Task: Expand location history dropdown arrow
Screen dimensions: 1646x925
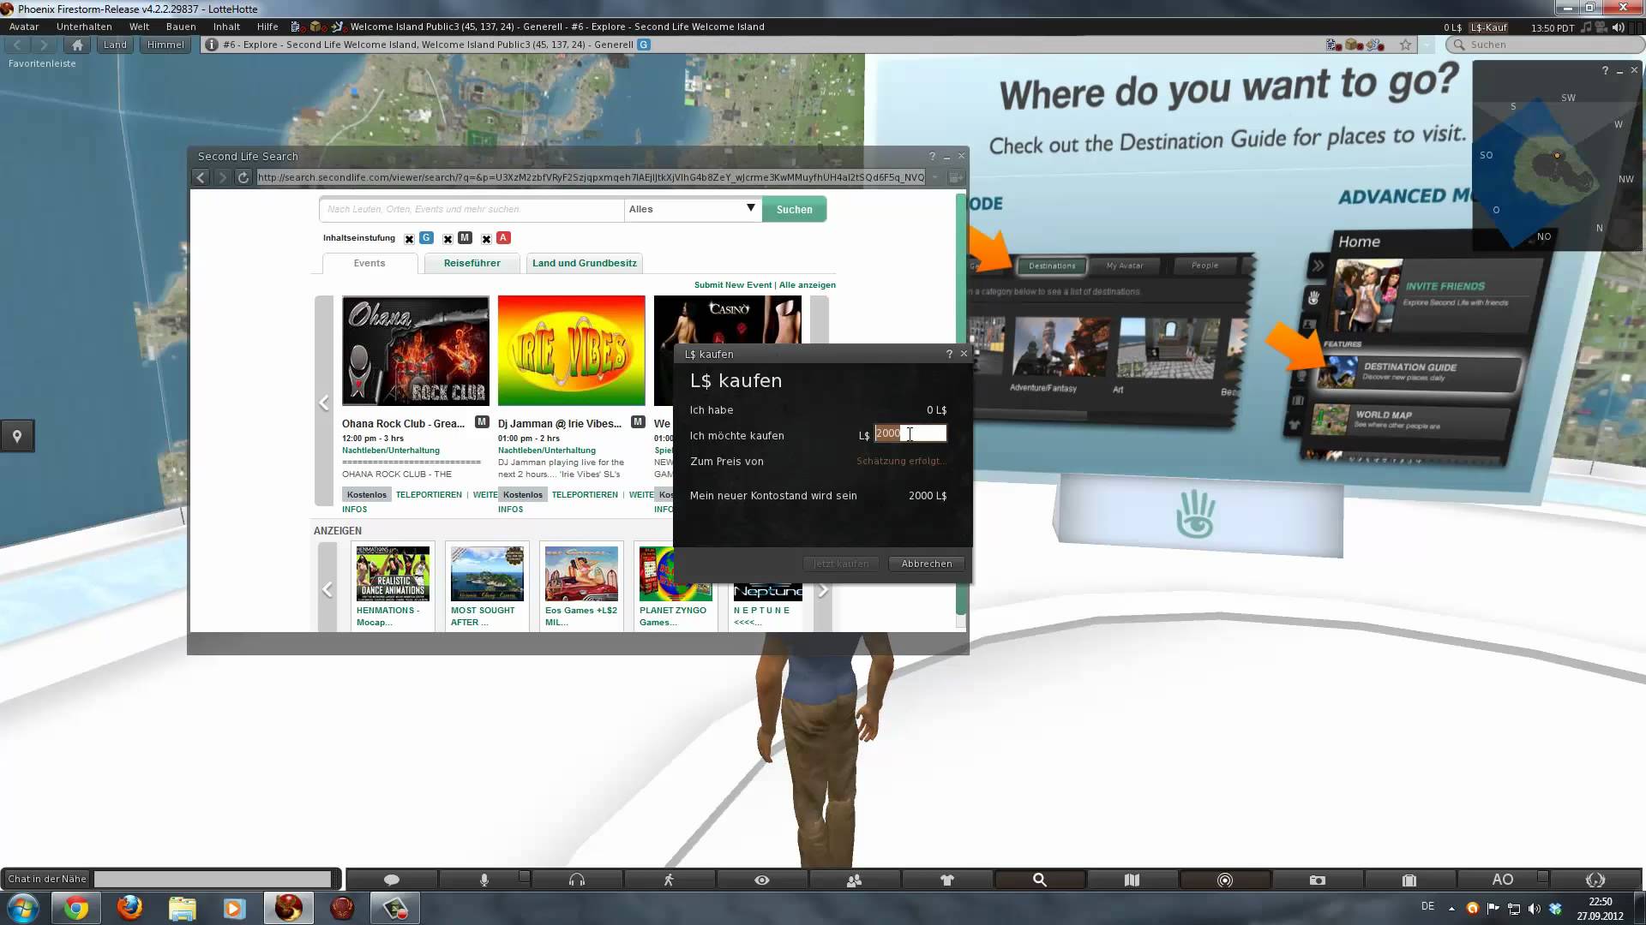Action: pyautogui.click(x=1427, y=45)
